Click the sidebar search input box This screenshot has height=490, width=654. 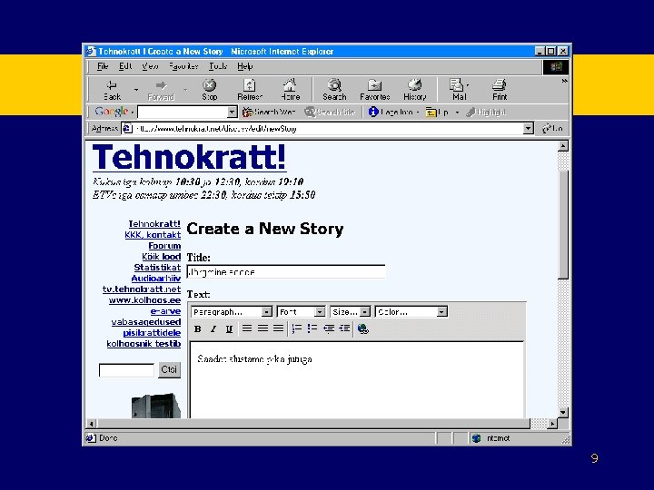click(126, 370)
